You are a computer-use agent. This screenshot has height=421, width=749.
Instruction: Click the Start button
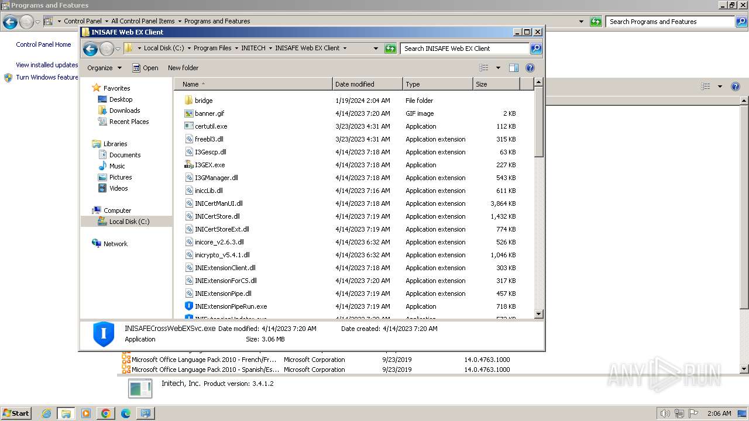click(16, 413)
